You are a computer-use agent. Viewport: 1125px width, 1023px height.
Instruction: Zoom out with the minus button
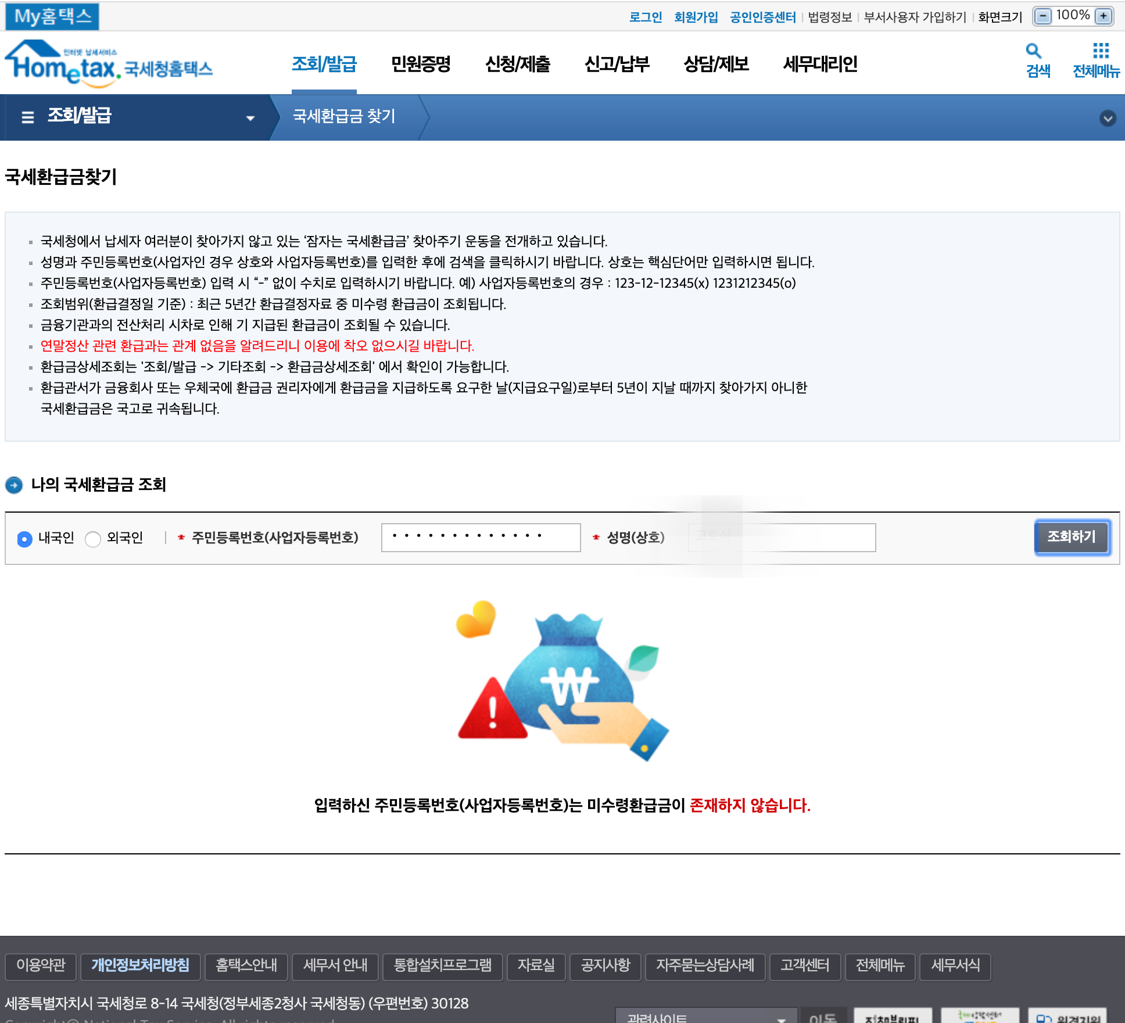click(x=1044, y=16)
